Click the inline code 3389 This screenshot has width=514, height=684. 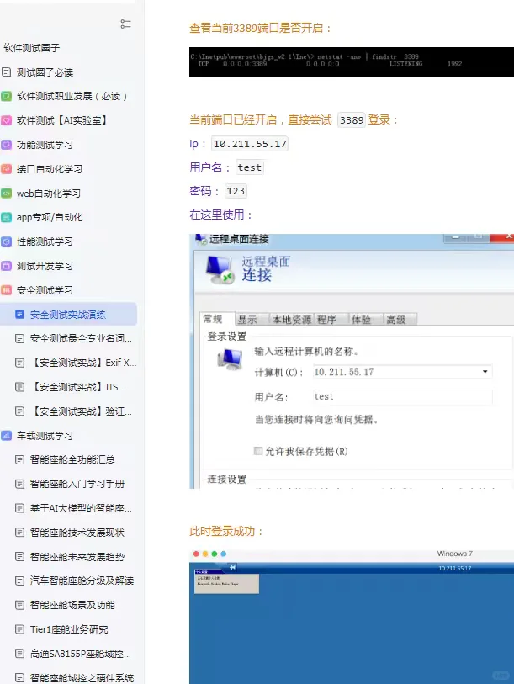click(352, 120)
